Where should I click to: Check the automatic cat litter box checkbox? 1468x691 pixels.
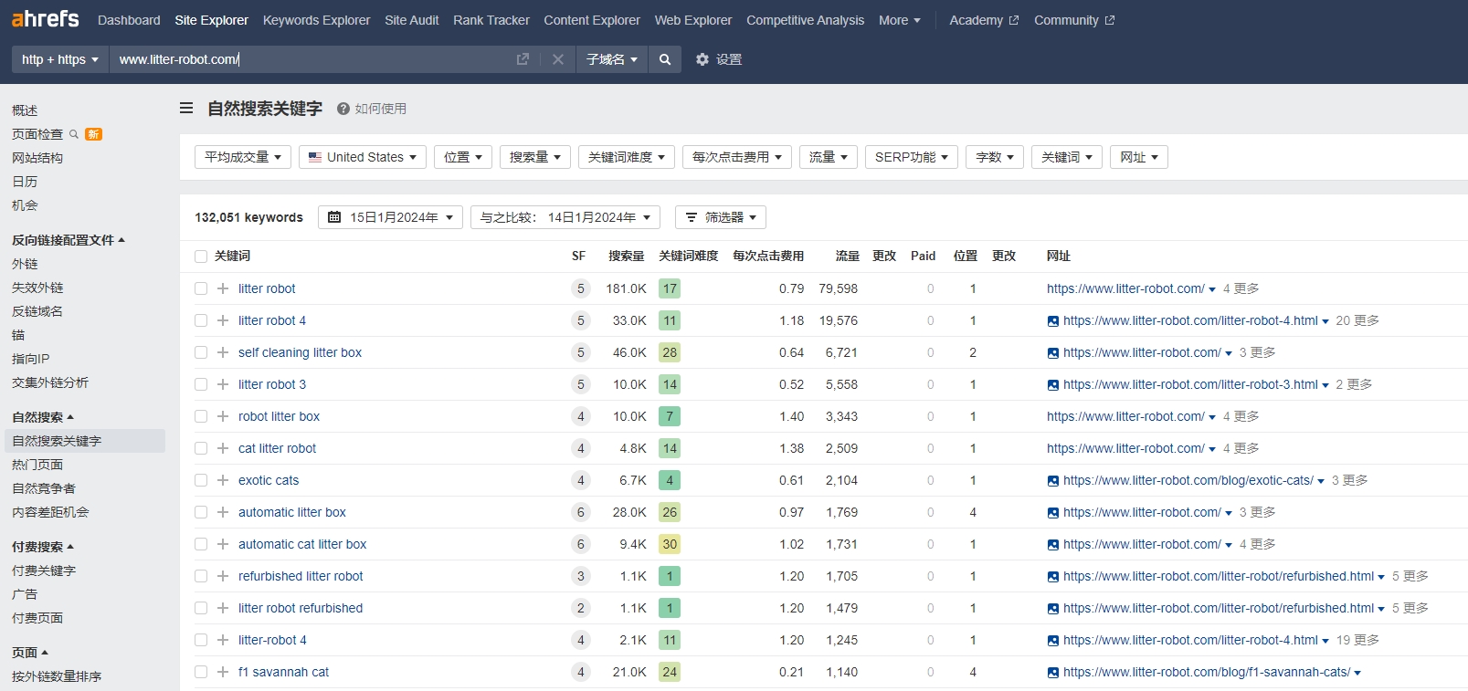[x=201, y=544]
